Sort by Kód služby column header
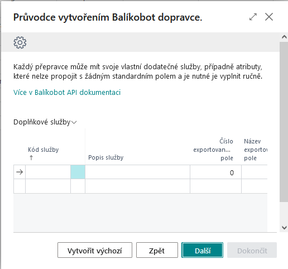This screenshot has width=288, height=269. (x=44, y=150)
